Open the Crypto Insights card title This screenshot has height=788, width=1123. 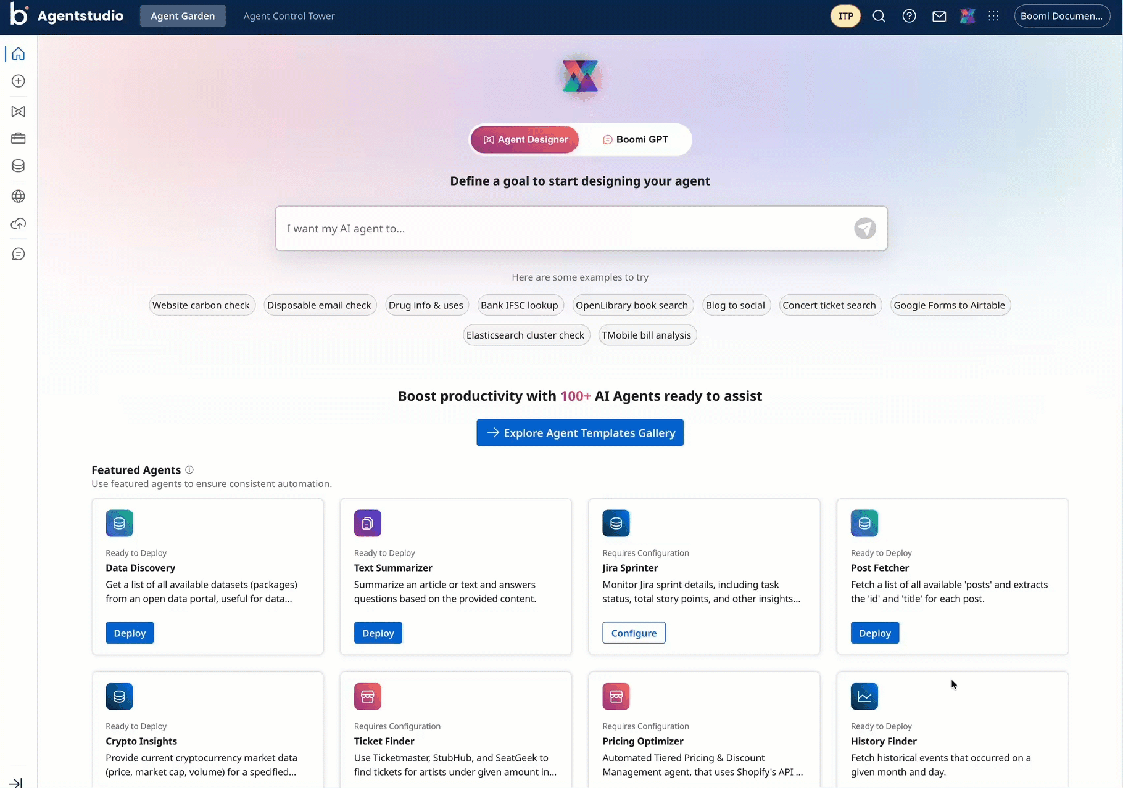(141, 741)
